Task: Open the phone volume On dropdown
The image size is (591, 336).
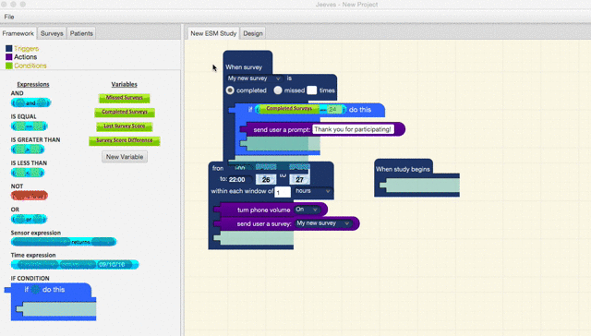Action: [x=307, y=210]
